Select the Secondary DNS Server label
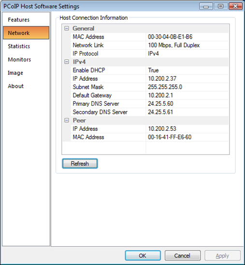 pos(100,112)
